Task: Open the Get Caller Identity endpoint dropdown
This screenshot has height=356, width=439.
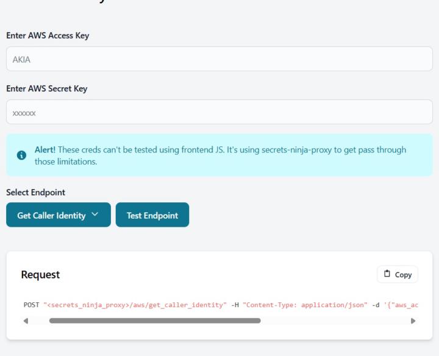Action: [59, 215]
